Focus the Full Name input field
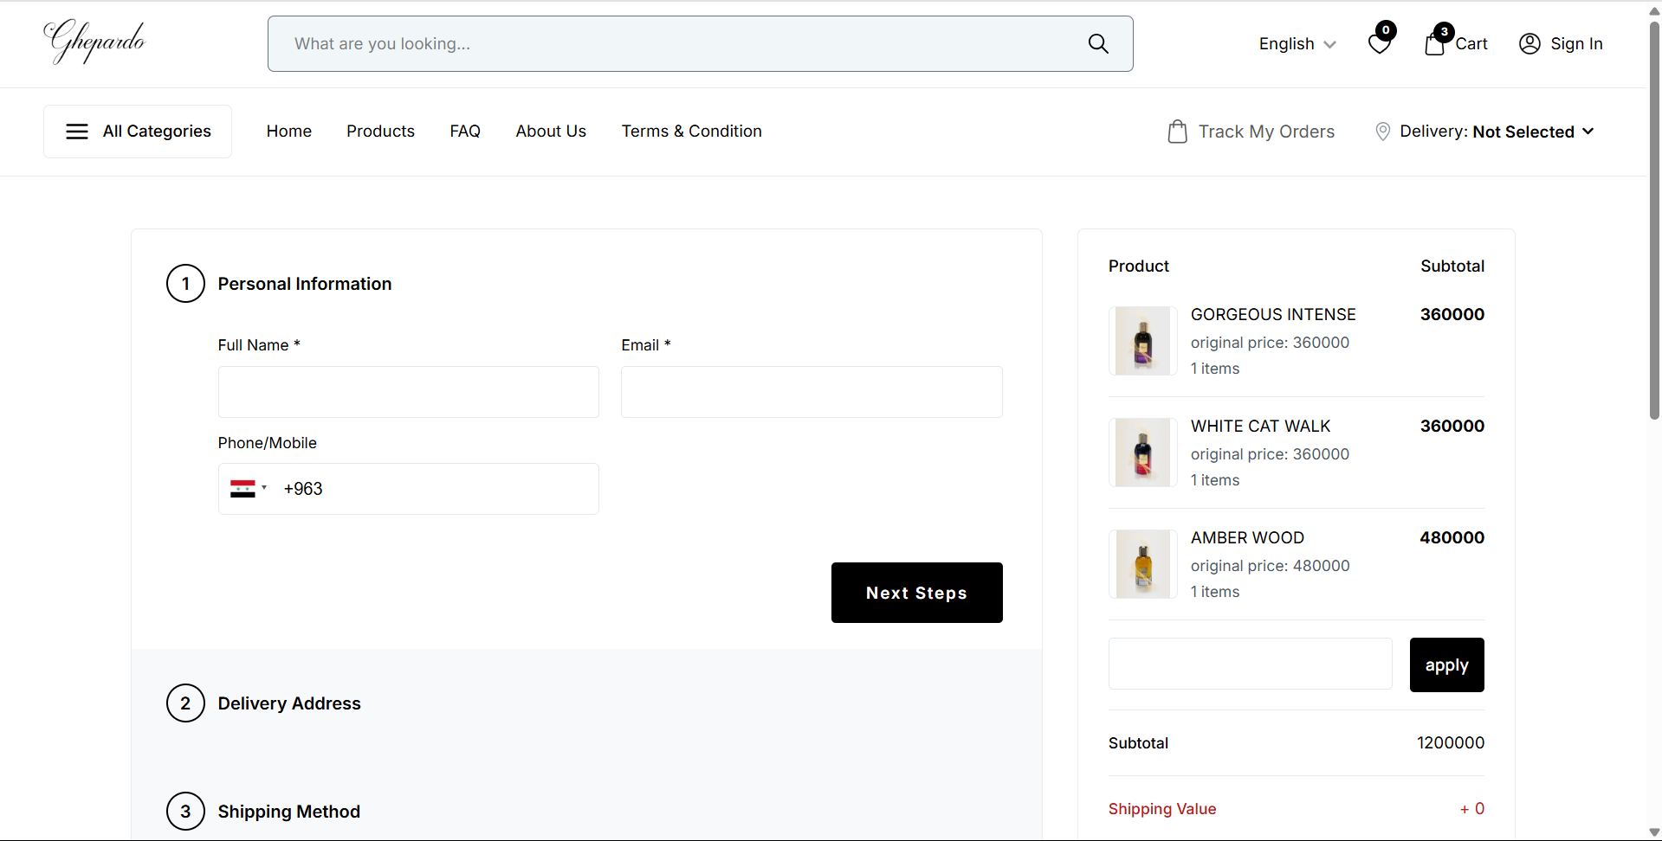The height and width of the screenshot is (841, 1662). [x=408, y=392]
